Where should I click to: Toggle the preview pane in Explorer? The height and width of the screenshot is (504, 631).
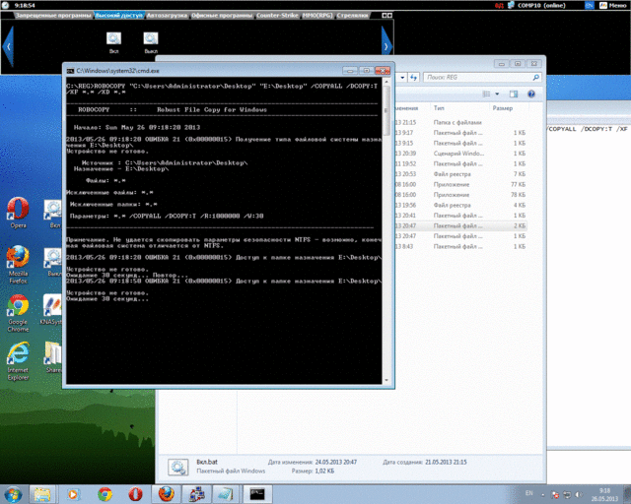pyautogui.click(x=514, y=94)
